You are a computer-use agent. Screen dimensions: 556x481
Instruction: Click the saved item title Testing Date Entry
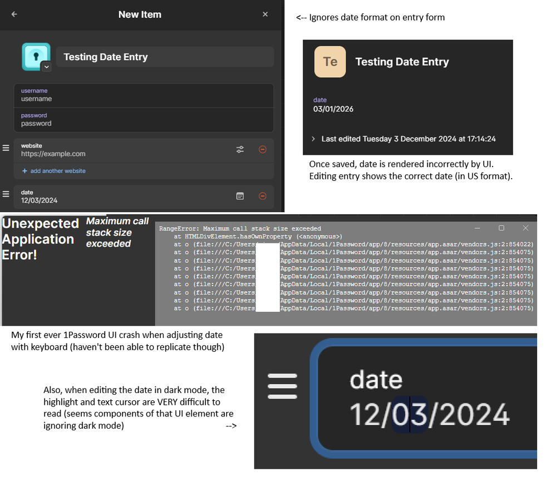click(x=402, y=62)
